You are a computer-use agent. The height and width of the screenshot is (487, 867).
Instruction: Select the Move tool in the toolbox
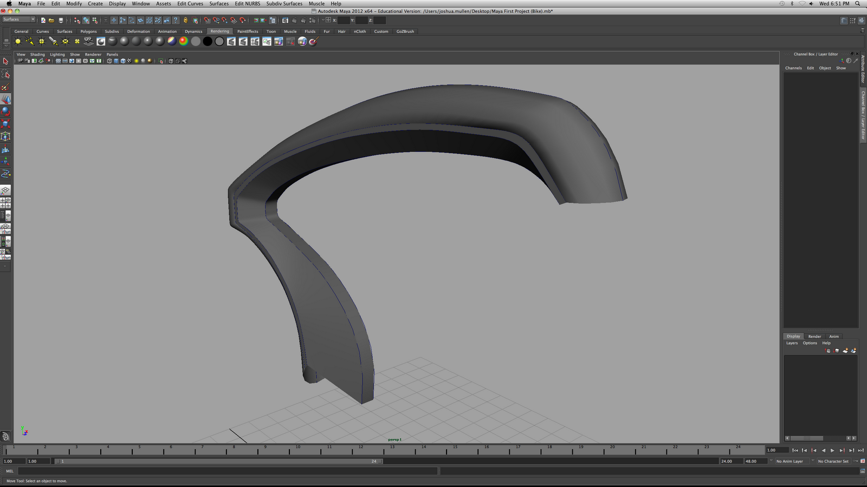pyautogui.click(x=6, y=100)
